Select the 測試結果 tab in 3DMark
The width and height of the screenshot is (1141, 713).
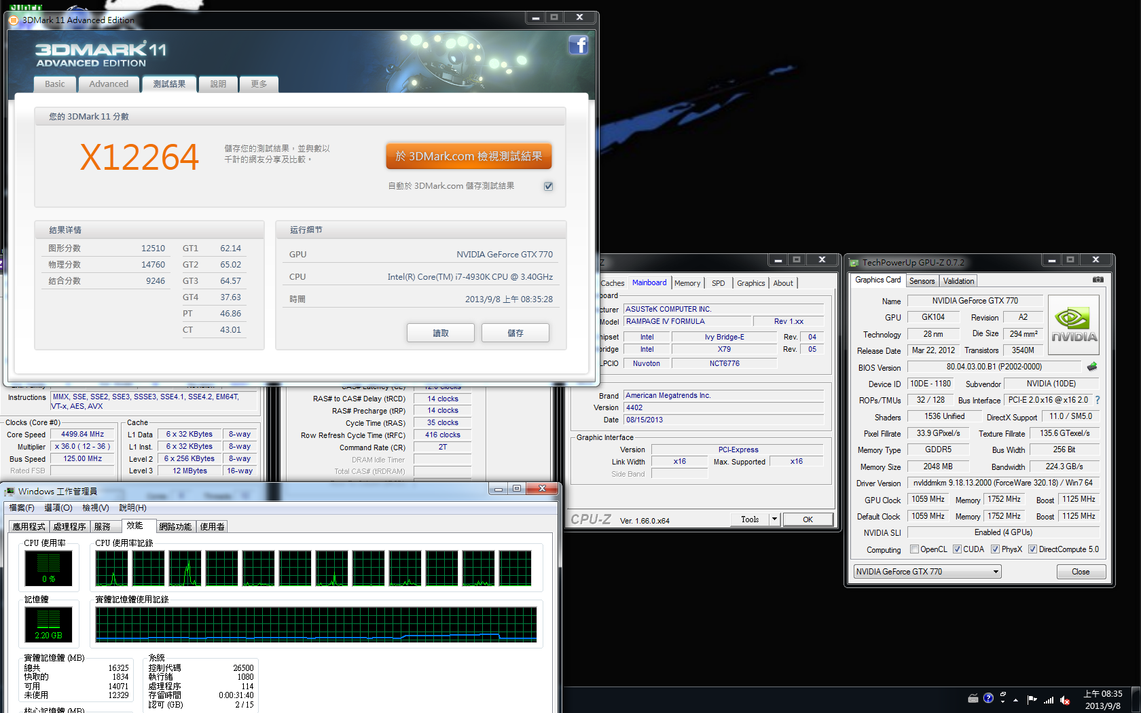[x=169, y=84]
